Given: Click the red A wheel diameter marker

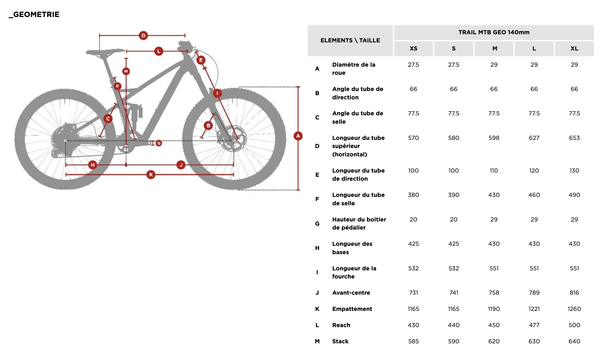Looking at the screenshot, I should (298, 136).
